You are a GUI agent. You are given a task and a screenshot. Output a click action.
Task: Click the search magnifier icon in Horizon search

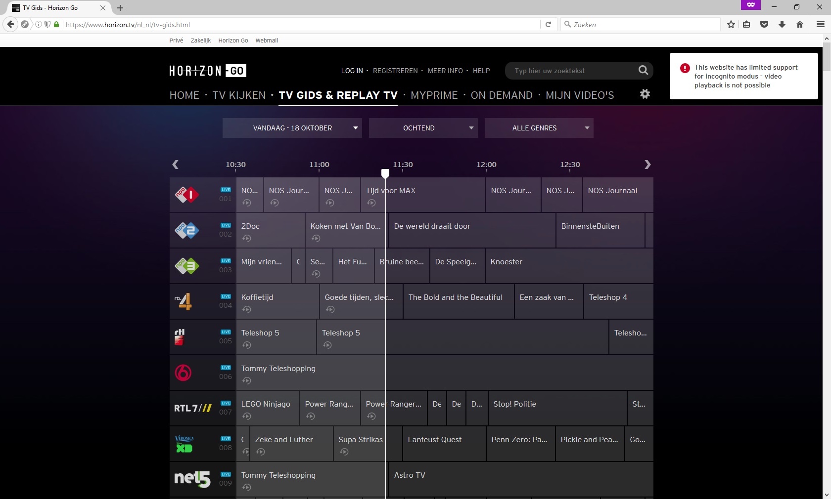coord(643,70)
